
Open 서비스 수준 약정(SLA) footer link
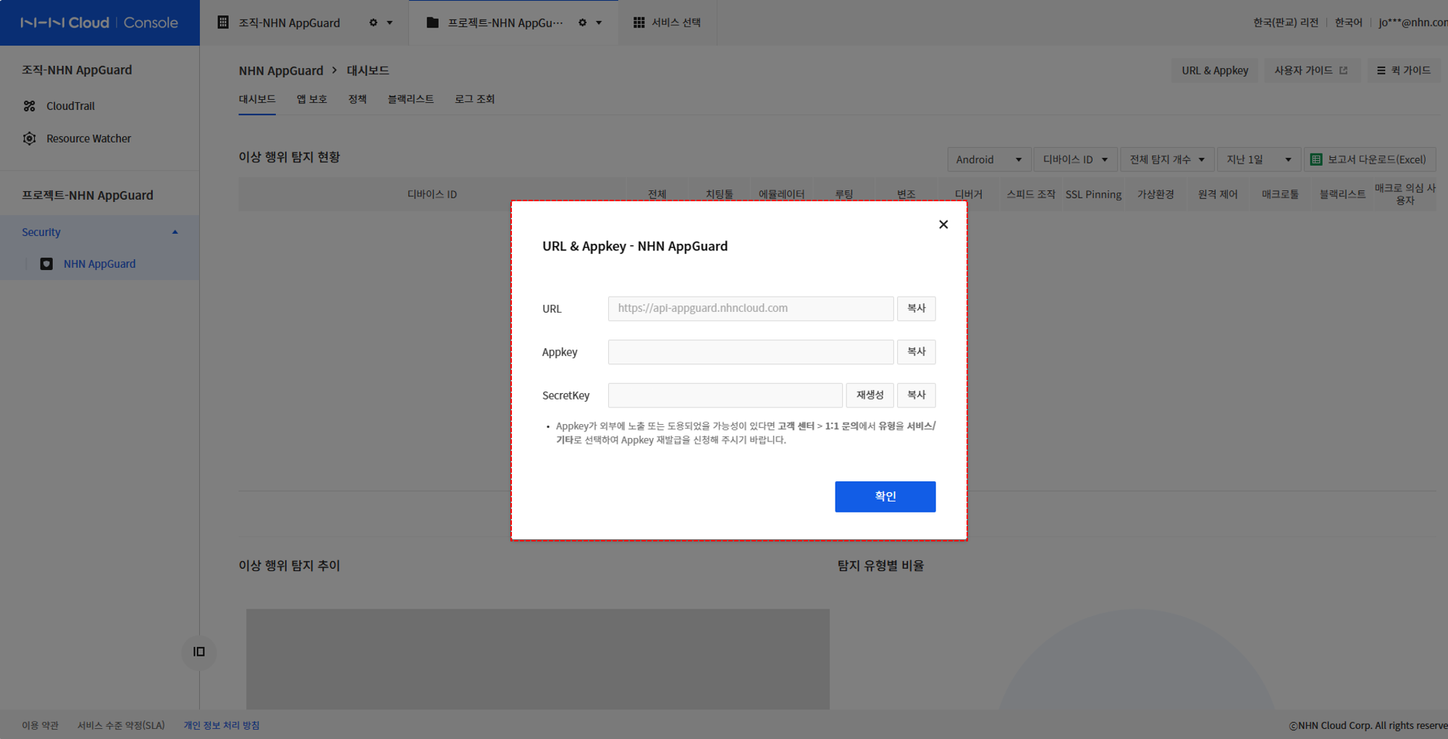click(x=121, y=725)
